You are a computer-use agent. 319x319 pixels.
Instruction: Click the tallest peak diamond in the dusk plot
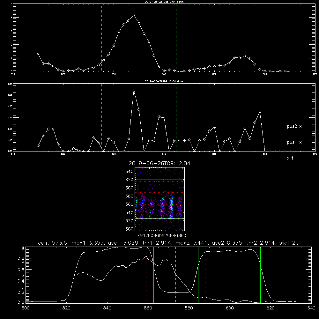pyautogui.click(x=134, y=91)
